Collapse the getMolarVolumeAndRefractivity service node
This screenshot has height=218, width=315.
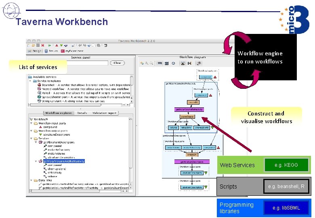click(x=36, y=161)
